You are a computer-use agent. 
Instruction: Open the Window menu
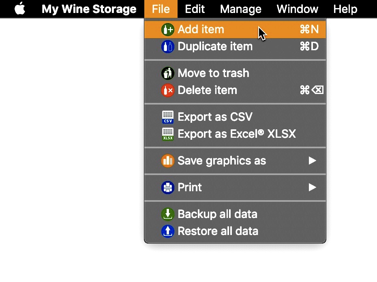[x=298, y=9]
